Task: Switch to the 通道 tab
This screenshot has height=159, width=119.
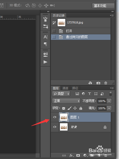Action: (65, 88)
